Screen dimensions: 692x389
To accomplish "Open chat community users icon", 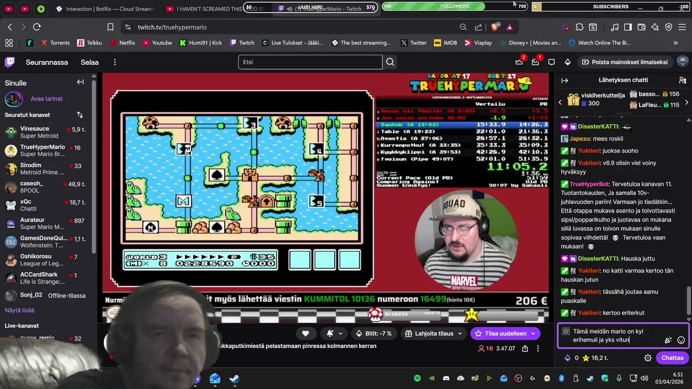I will click(x=682, y=80).
